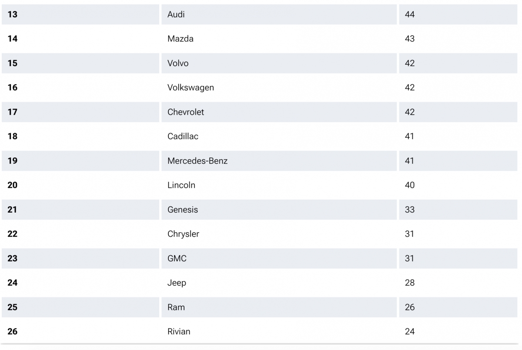Image resolution: width=522 pixels, height=350 pixels.
Task: Click Genesis in the ranking table
Action: tap(183, 210)
